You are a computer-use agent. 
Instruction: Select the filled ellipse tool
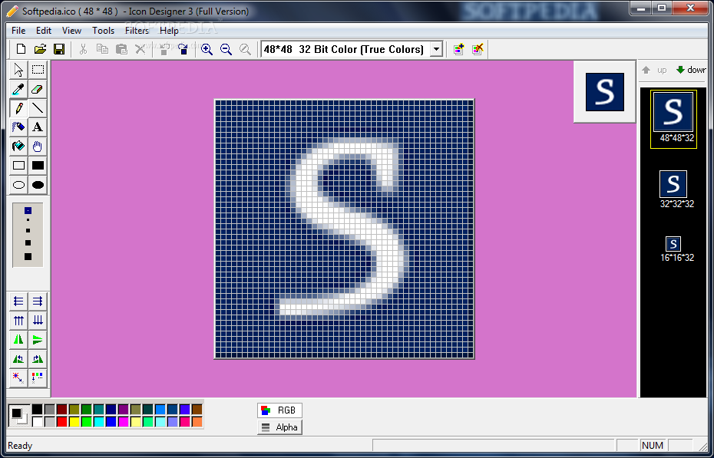click(x=38, y=185)
